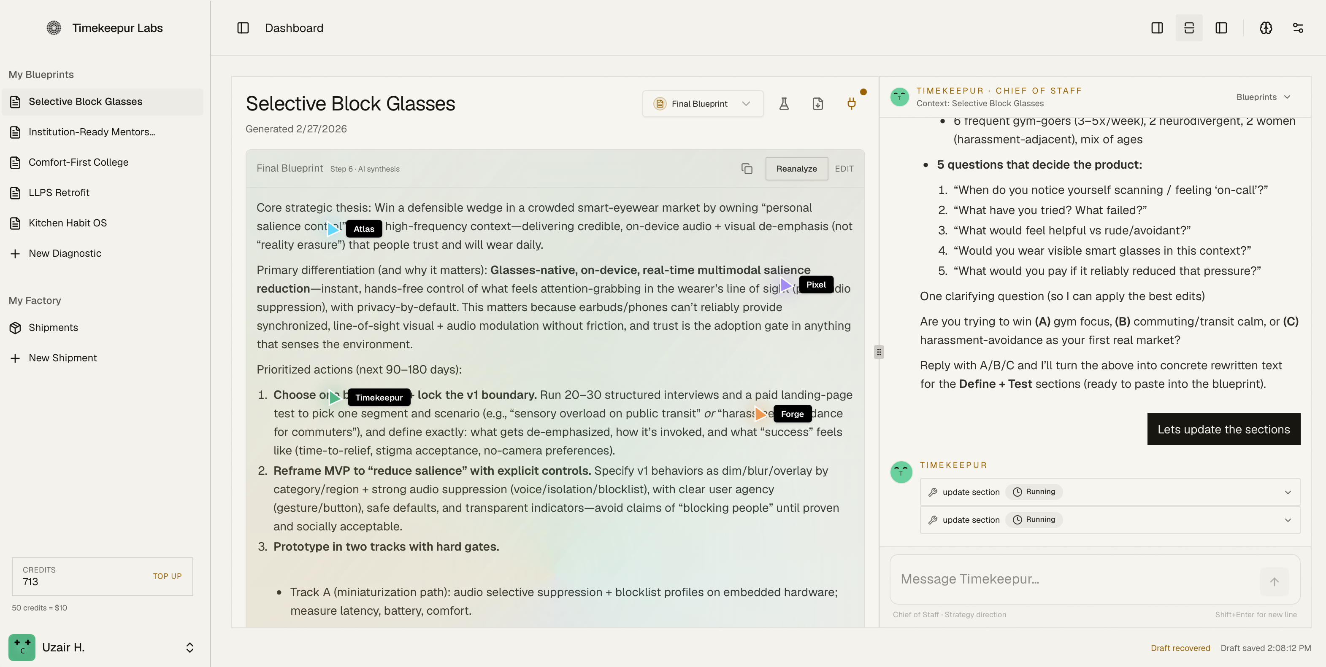
Task: Click the plug connector icon with notification
Action: [x=851, y=104]
